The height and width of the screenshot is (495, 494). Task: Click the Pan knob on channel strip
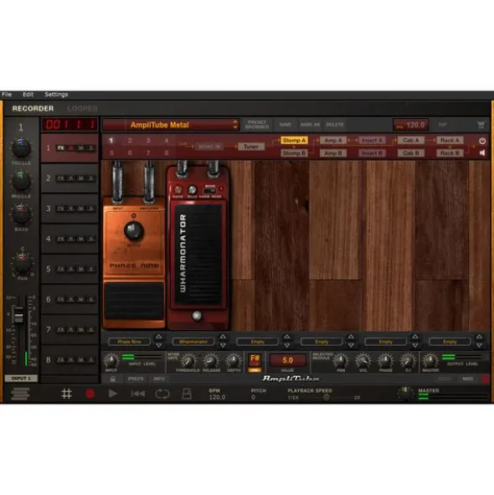tap(22, 263)
